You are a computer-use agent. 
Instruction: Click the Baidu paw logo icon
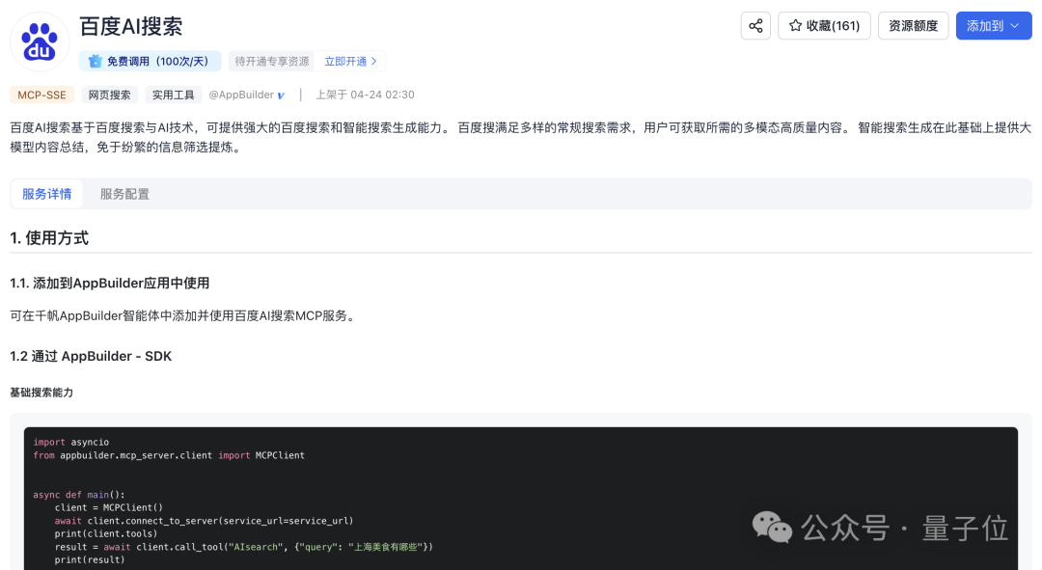(40, 41)
